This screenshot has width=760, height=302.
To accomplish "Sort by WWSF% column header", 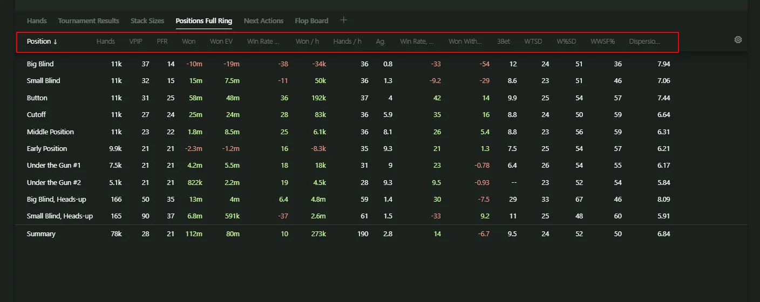I will (x=602, y=42).
